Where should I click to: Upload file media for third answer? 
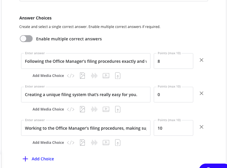[118, 143]
